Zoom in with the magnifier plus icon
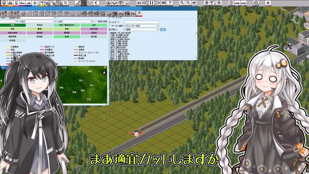The width and height of the screenshot is (309, 174). point(182,3)
